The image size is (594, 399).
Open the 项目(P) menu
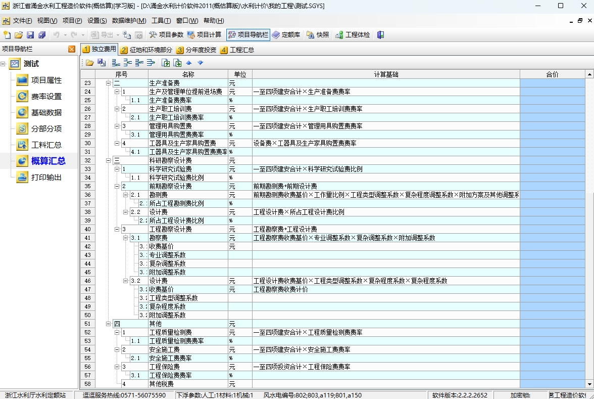(x=72, y=20)
